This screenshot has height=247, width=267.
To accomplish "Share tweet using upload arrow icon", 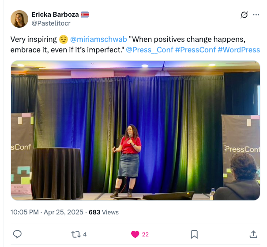I will [253, 234].
